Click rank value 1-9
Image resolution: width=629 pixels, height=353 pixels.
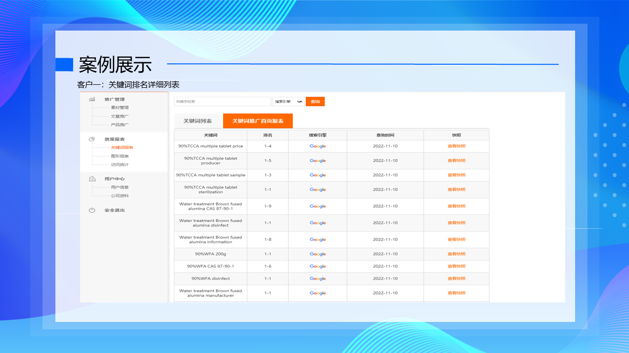(268, 206)
